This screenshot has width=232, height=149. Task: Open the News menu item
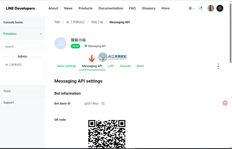[68, 8]
